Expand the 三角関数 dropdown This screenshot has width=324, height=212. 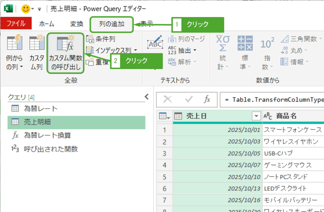coord(321,39)
